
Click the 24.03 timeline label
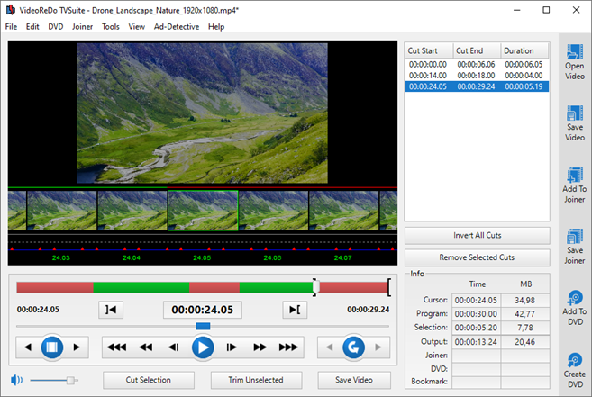pyautogui.click(x=60, y=258)
